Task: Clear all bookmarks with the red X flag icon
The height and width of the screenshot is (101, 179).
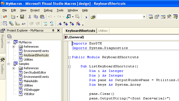Action: (x=78, y=24)
